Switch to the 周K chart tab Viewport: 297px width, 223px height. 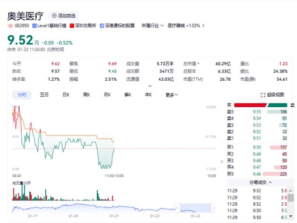coord(86,95)
